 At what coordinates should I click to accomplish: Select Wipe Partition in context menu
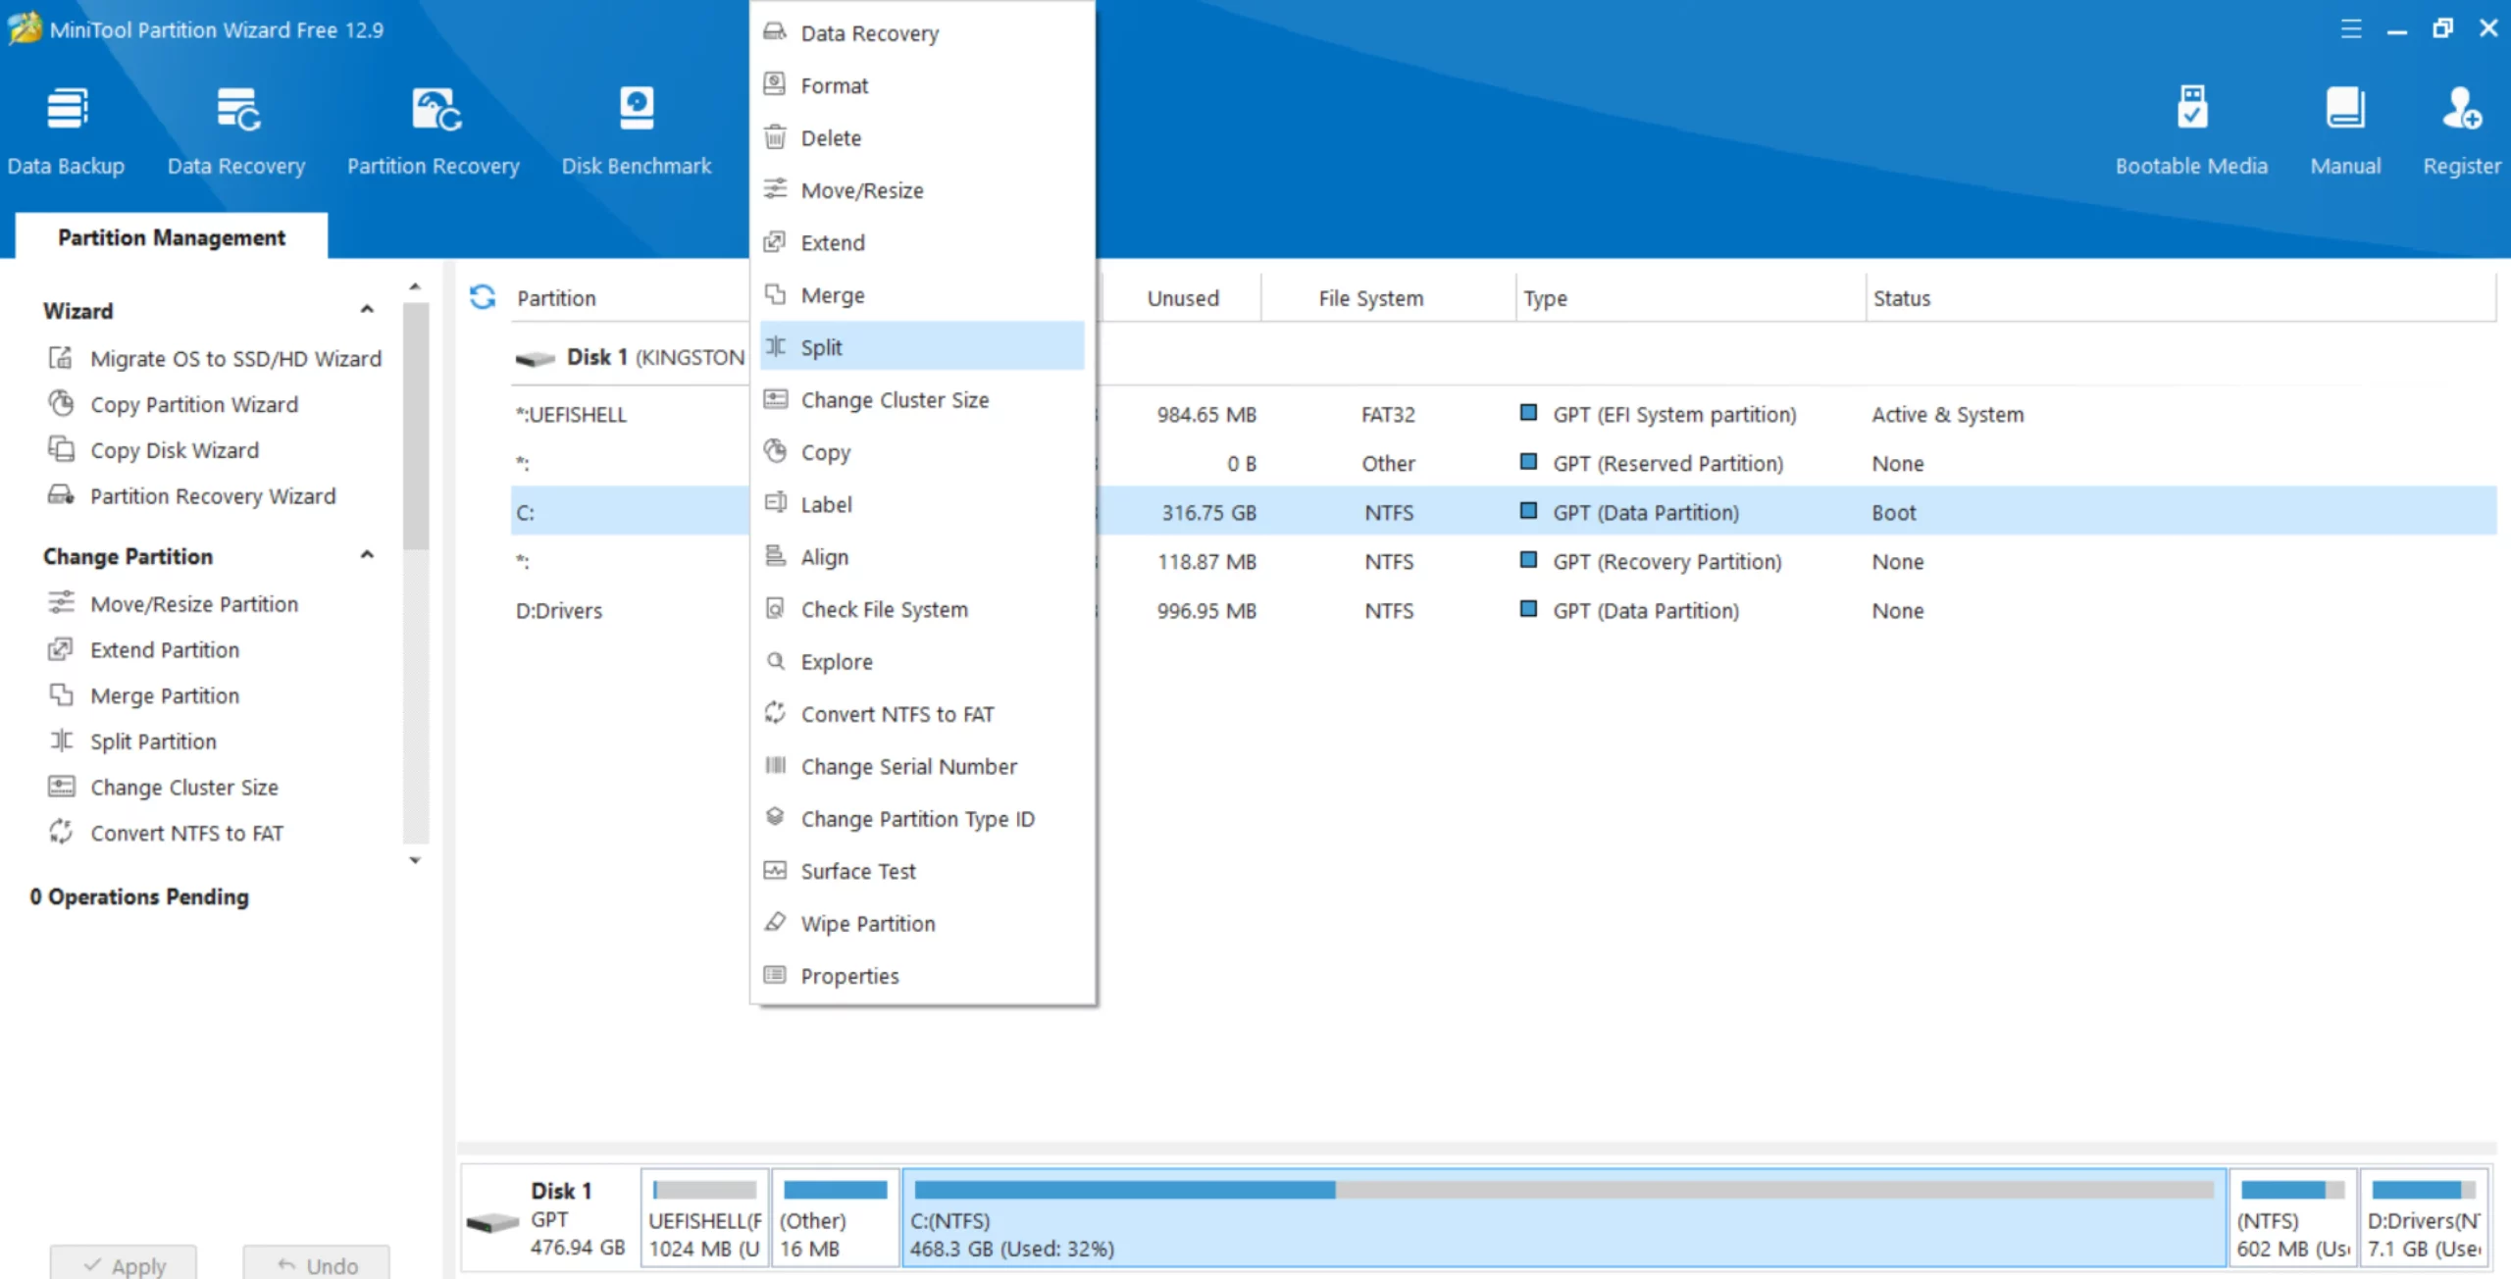pyautogui.click(x=867, y=923)
